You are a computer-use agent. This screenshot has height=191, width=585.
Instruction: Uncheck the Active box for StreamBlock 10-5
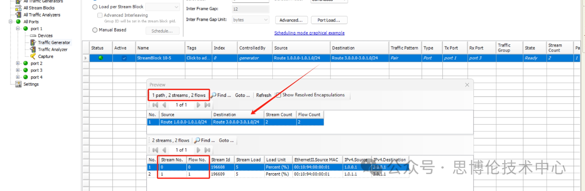124,58
